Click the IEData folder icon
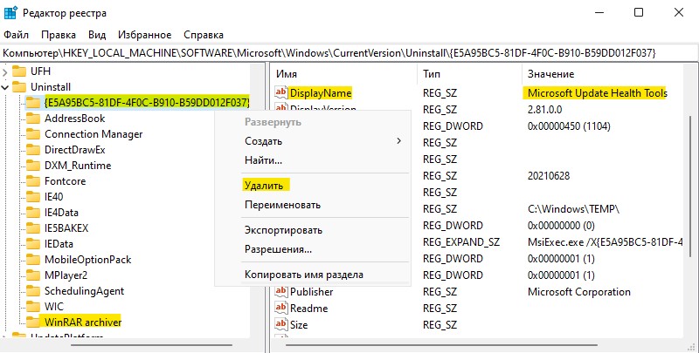This screenshot has width=699, height=353. coord(33,244)
